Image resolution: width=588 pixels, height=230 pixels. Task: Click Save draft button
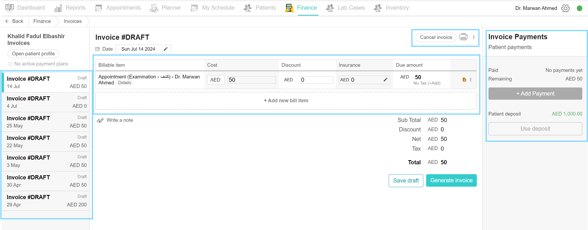(x=406, y=181)
